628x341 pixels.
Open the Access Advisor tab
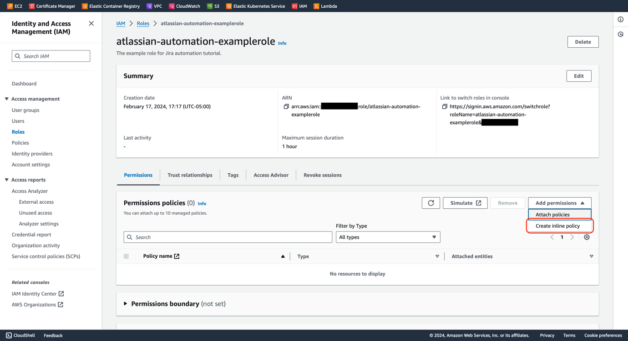271,175
